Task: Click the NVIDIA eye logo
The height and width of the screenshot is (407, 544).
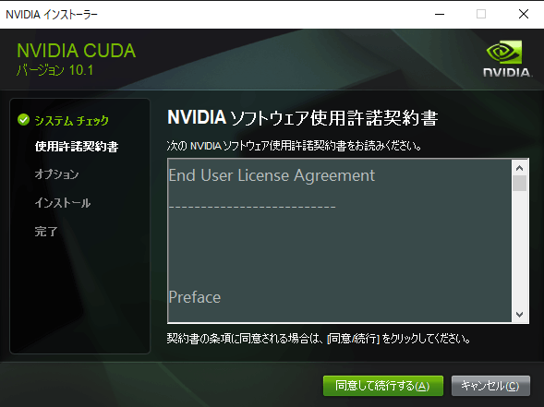Action: coord(504,53)
